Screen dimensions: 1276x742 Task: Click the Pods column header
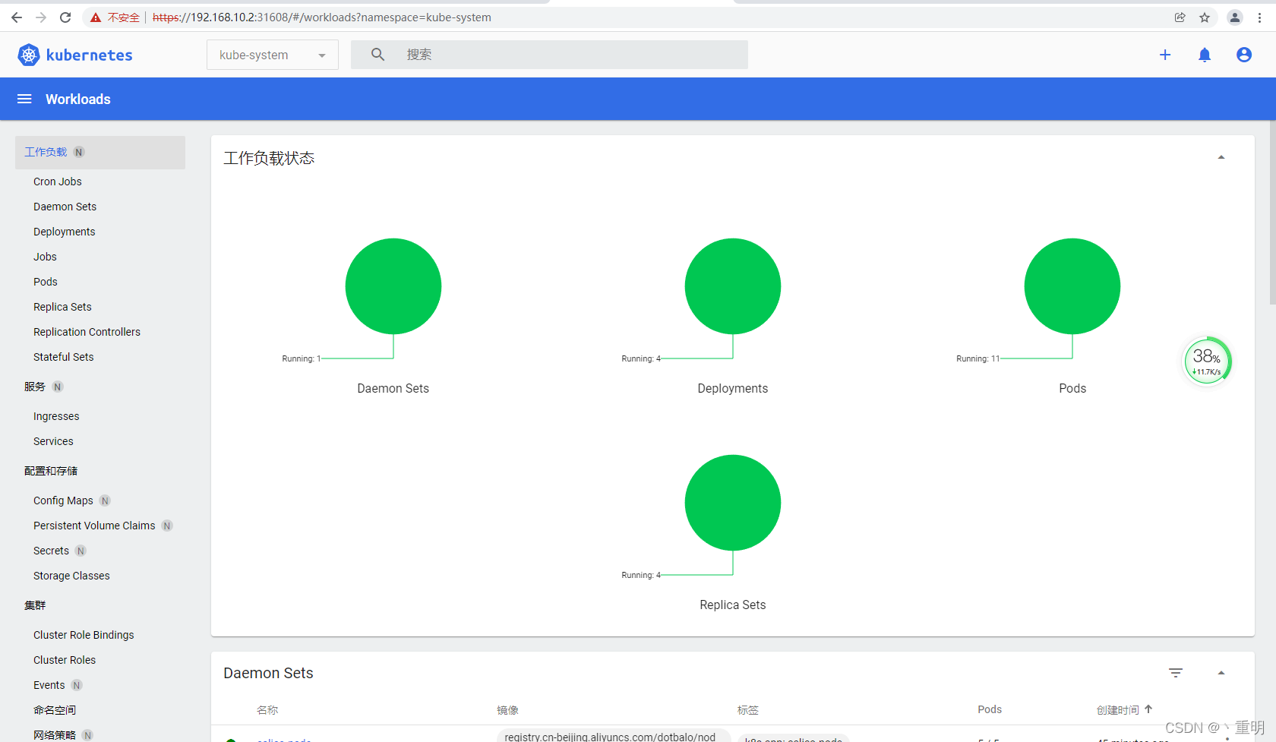[x=990, y=709]
